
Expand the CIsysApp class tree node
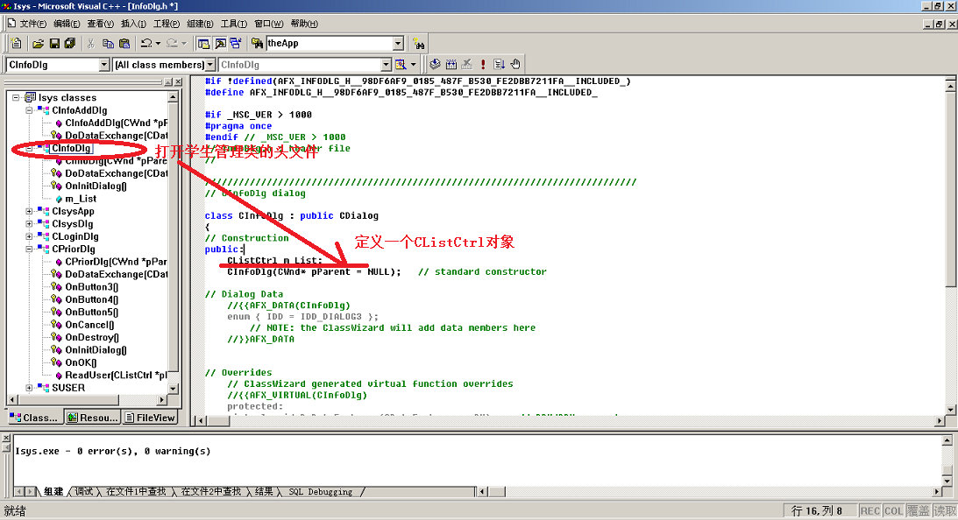coord(29,211)
